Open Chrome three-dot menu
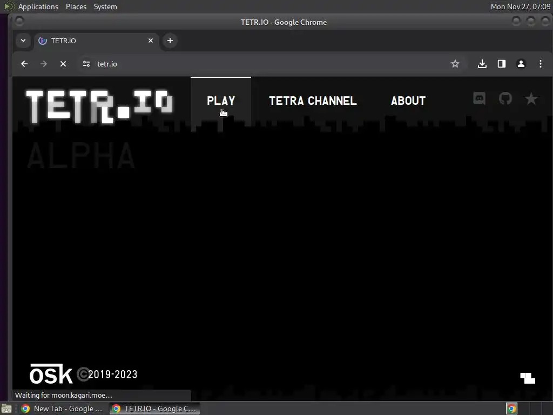 click(540, 64)
